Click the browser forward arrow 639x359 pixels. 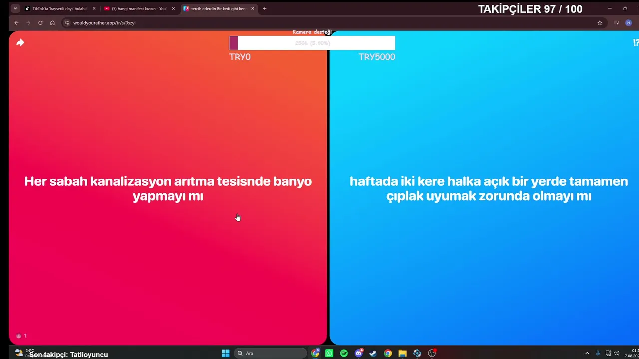pyautogui.click(x=28, y=23)
